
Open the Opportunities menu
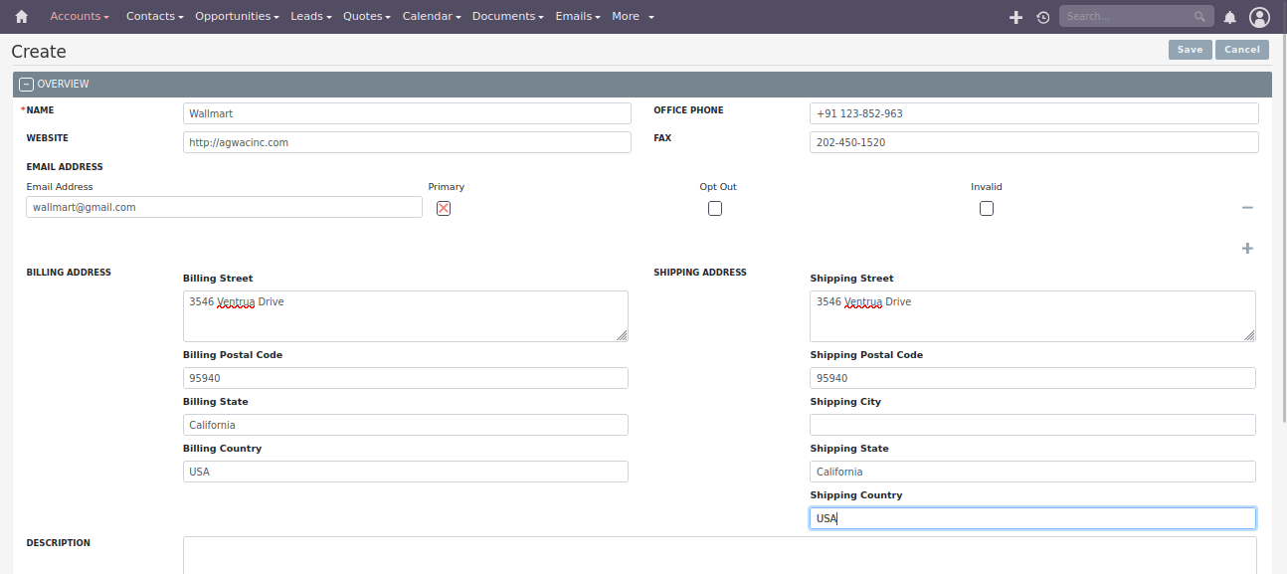pos(237,17)
